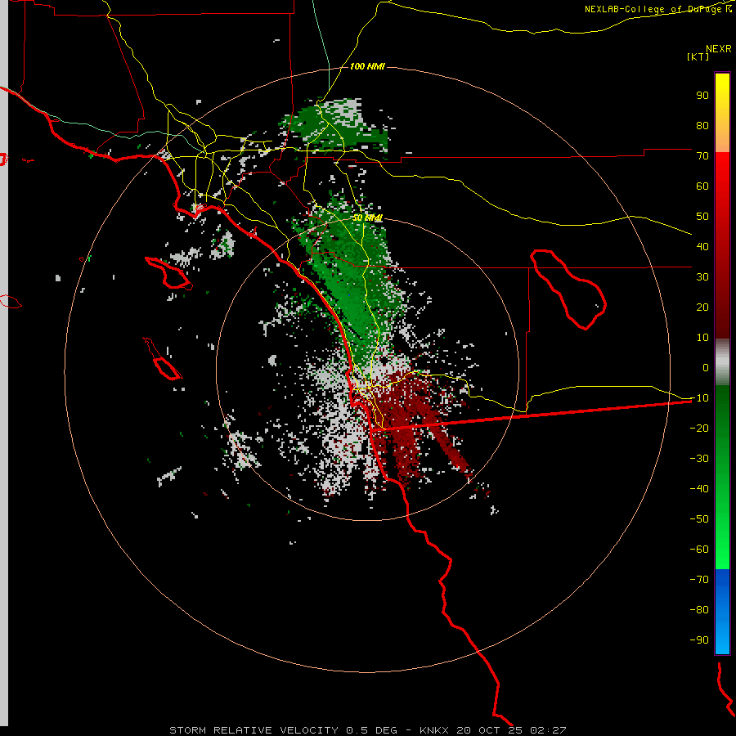Click the -20 value on velocity scale

point(699,428)
